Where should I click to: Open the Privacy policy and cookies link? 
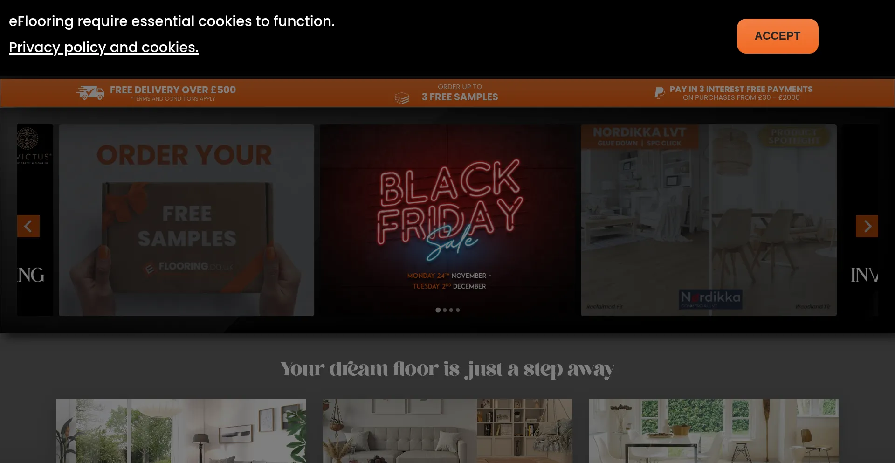[103, 47]
